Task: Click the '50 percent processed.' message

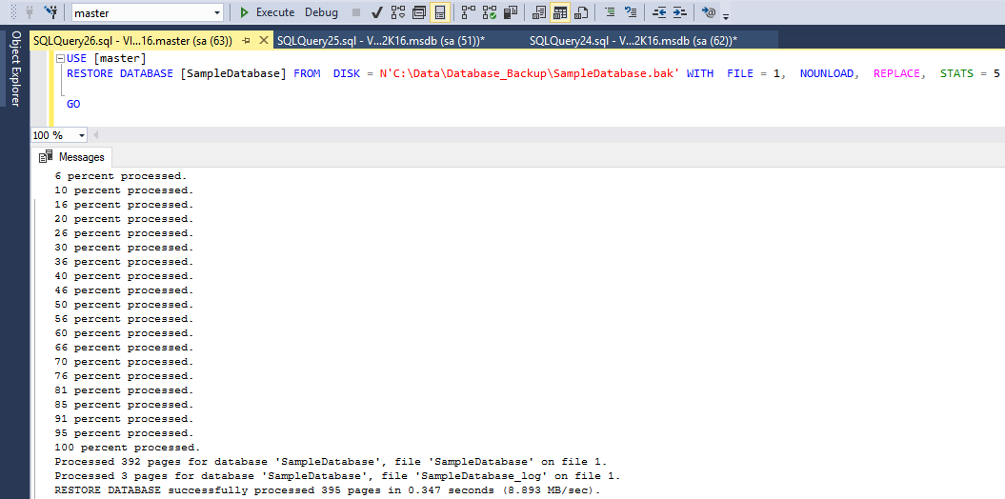Action: [125, 305]
